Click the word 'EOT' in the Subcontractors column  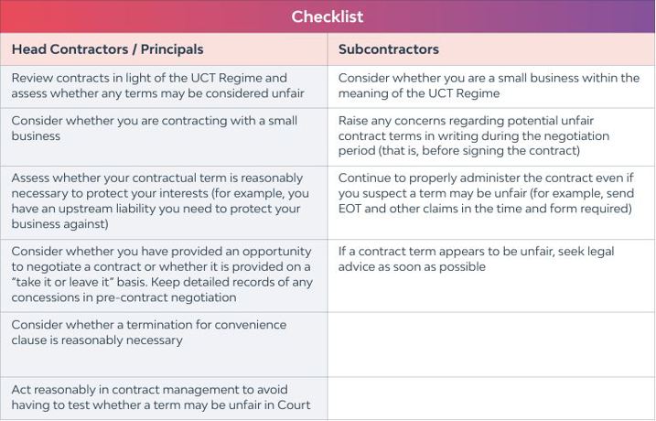354,209
